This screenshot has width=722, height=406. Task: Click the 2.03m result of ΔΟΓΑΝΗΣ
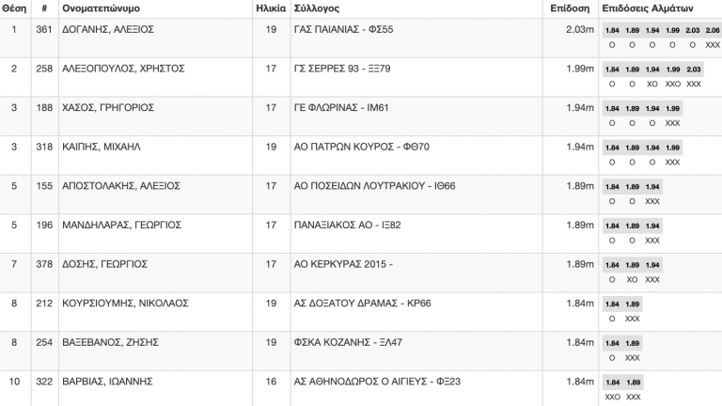point(580,29)
